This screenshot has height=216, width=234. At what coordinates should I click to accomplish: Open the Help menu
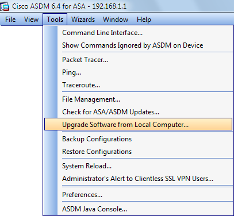click(x=144, y=20)
